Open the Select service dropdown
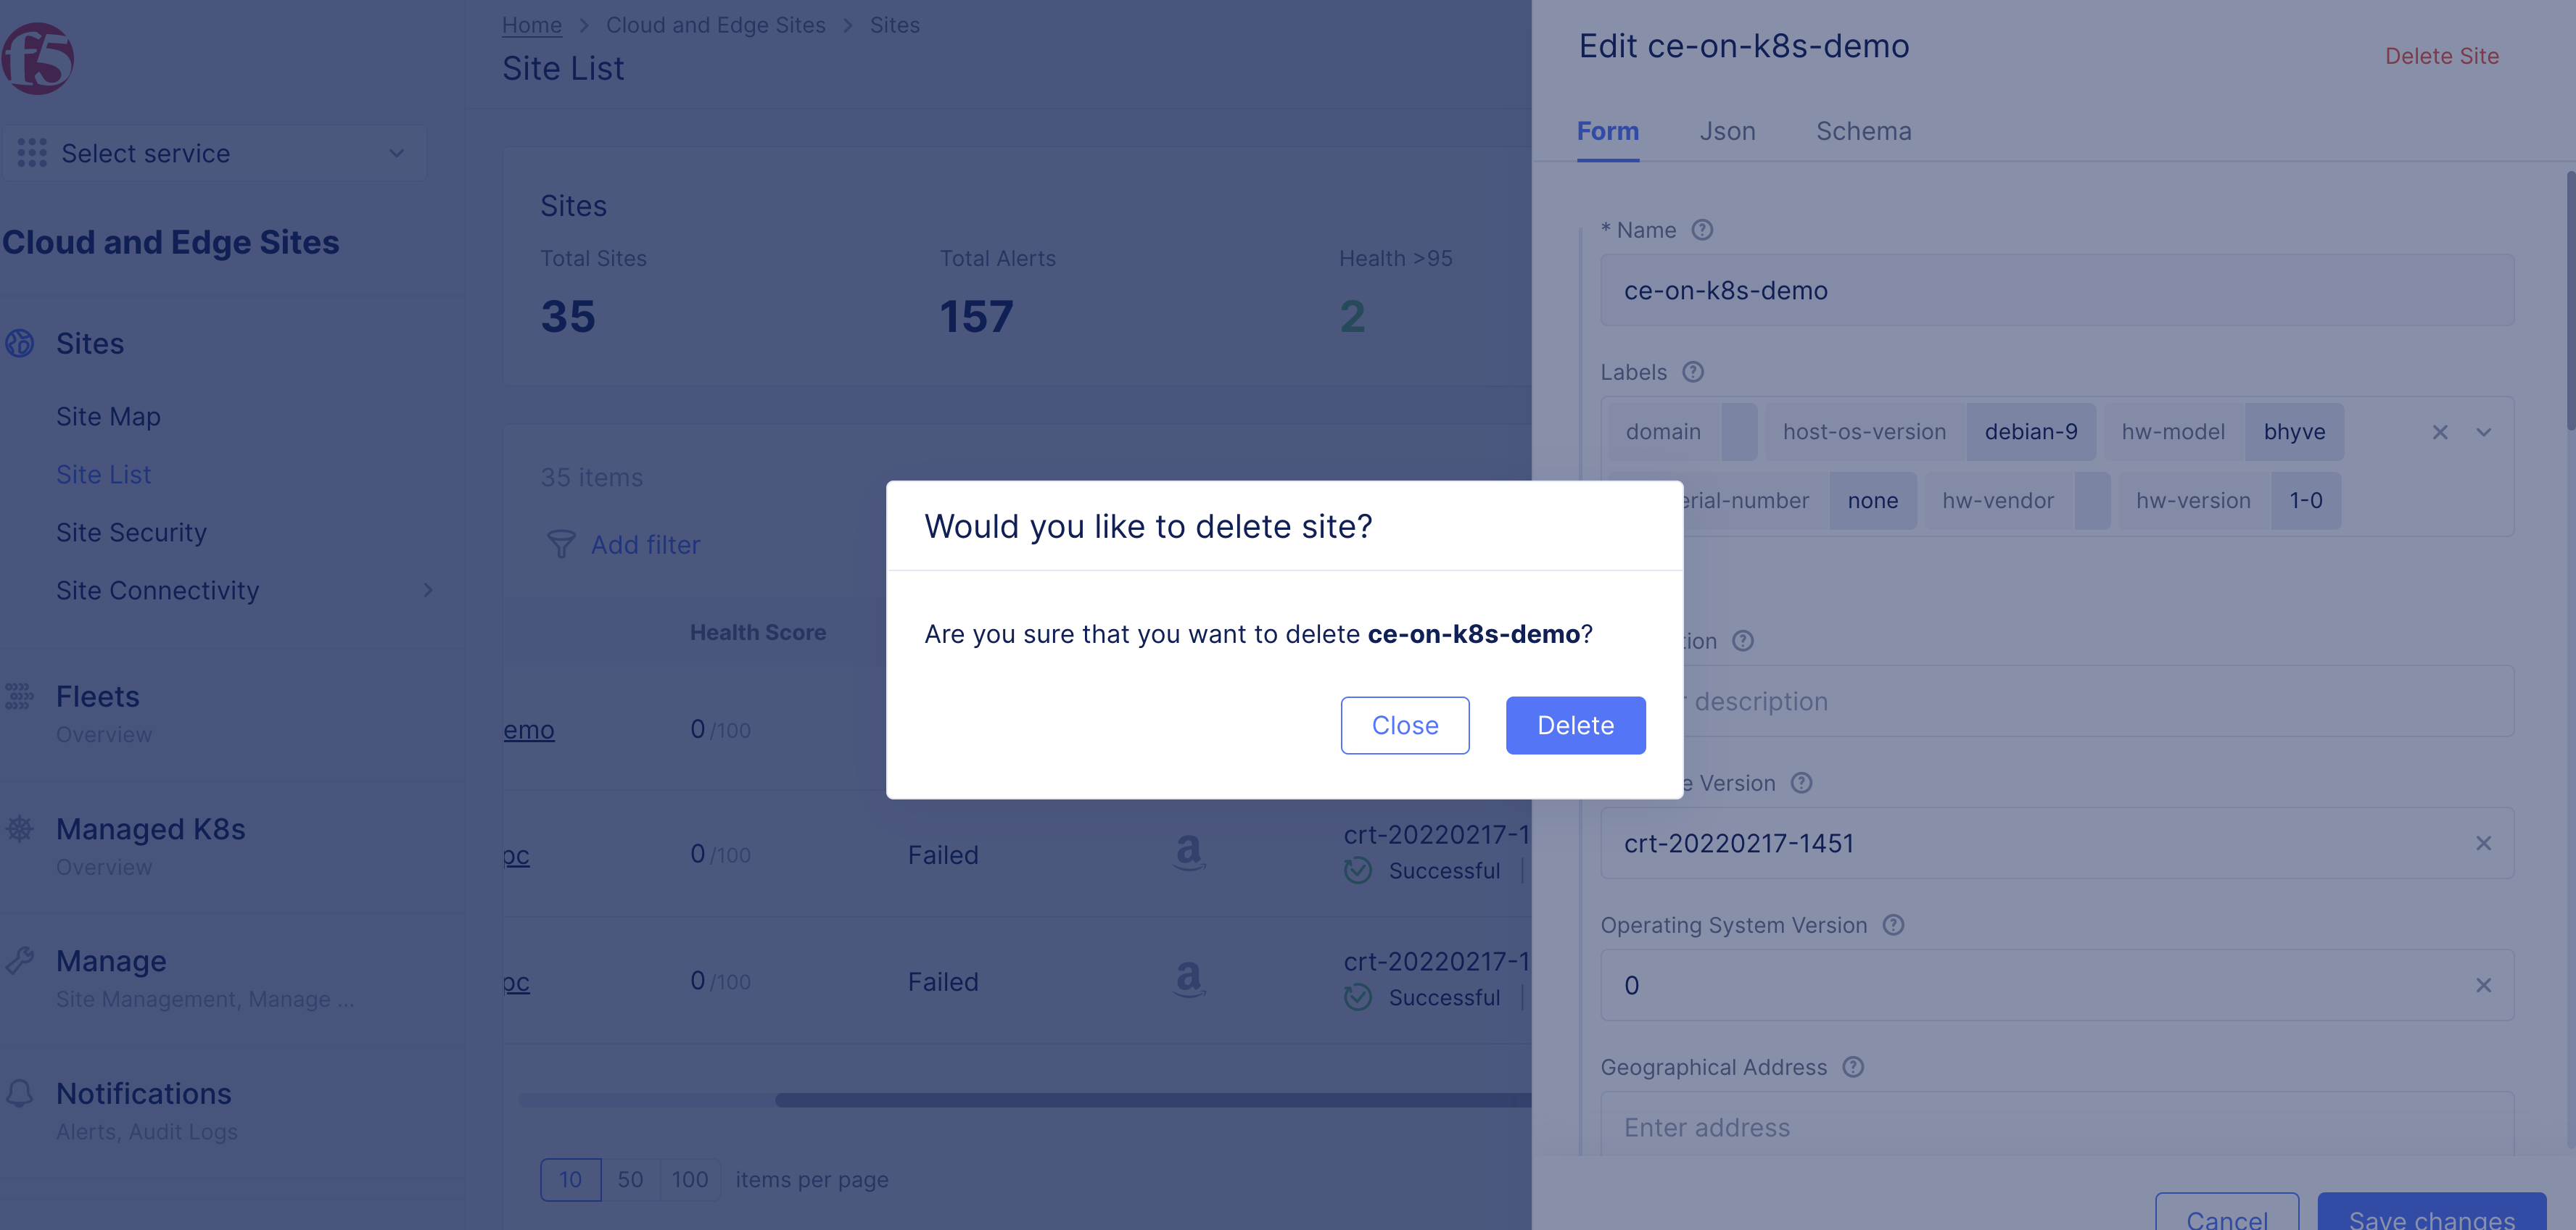 (214, 153)
